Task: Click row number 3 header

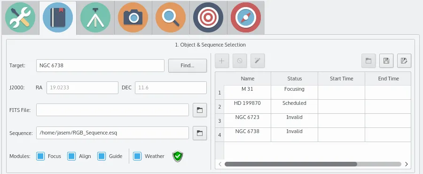Action: coord(219,120)
